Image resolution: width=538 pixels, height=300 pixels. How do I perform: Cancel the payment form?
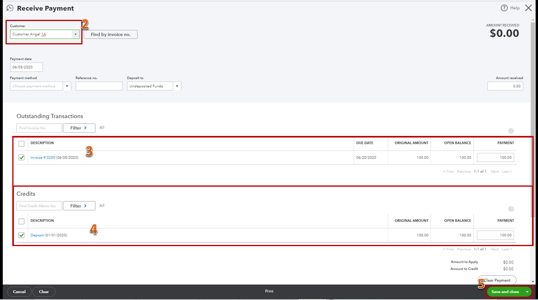(x=19, y=291)
